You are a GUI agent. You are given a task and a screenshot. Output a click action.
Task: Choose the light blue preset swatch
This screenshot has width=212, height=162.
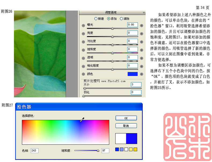[122, 149]
